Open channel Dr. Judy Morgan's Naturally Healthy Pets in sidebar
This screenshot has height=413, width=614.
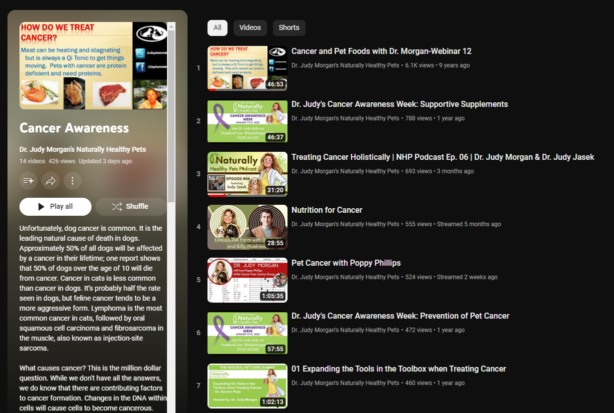(x=82, y=150)
